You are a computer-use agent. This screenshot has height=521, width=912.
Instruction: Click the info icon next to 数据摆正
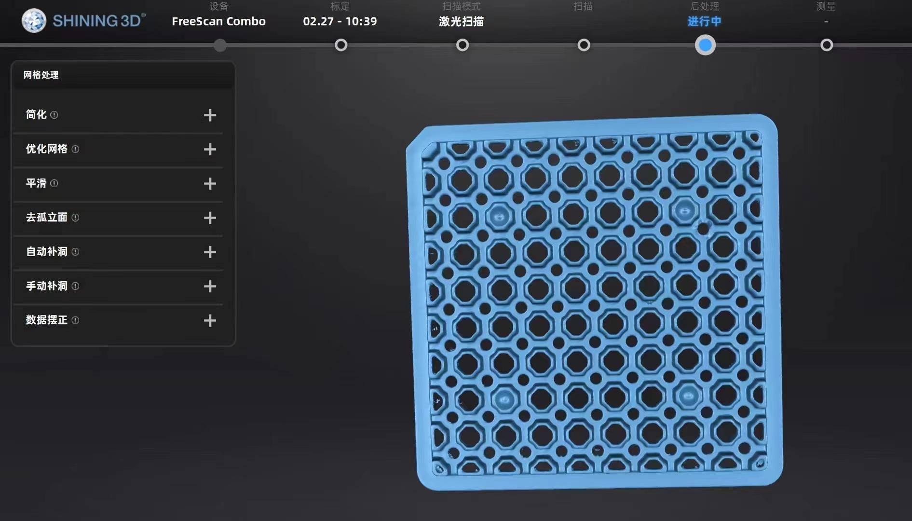click(x=75, y=320)
